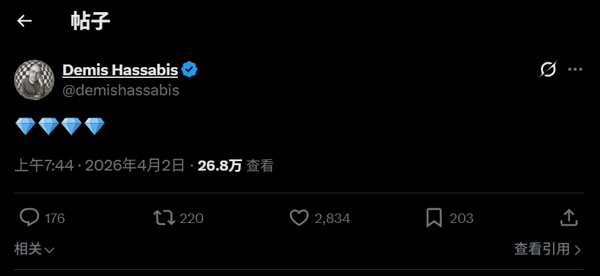The image size is (600, 276).
Task: Like the post with the heart icon
Action: point(299,218)
